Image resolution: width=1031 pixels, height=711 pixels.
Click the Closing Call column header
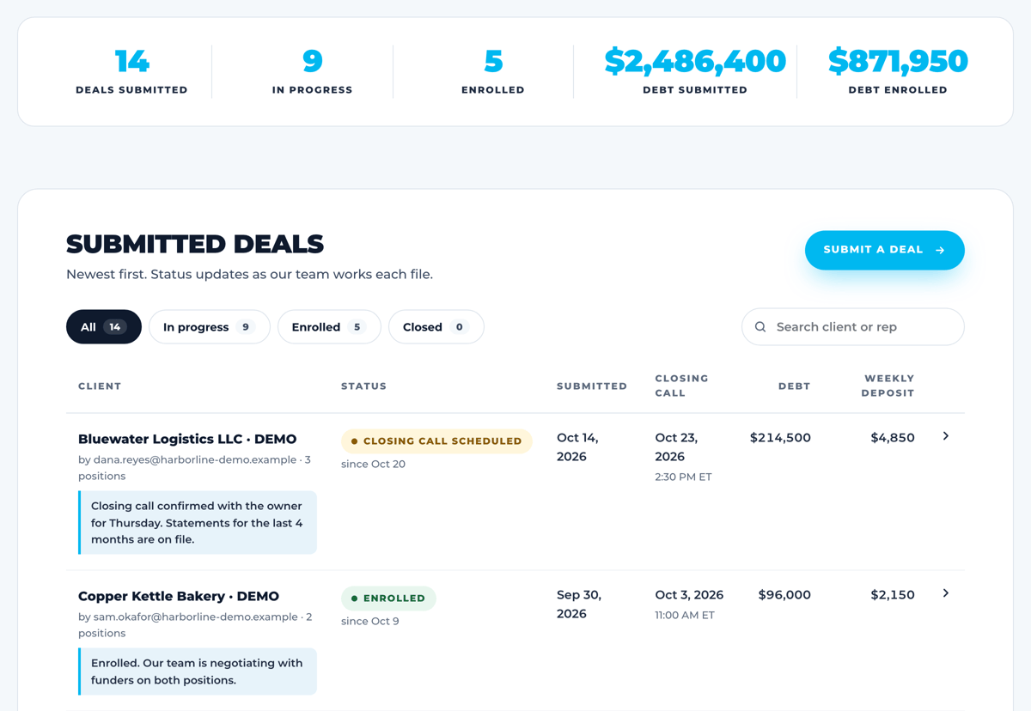(x=681, y=386)
